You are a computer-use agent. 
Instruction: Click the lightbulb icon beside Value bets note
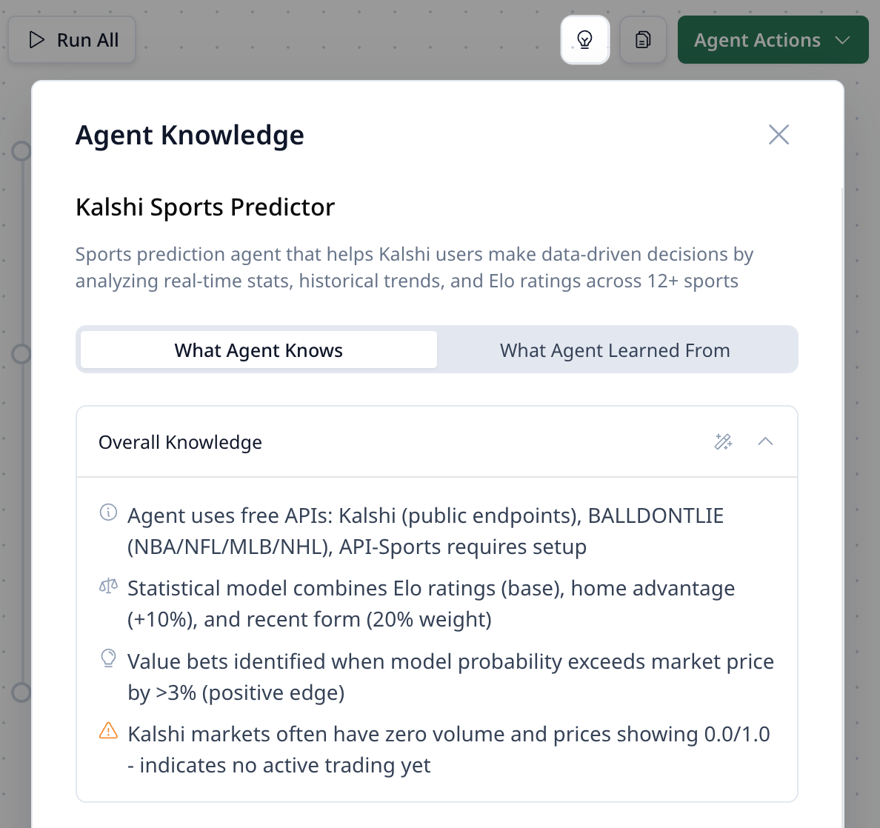pyautogui.click(x=108, y=658)
